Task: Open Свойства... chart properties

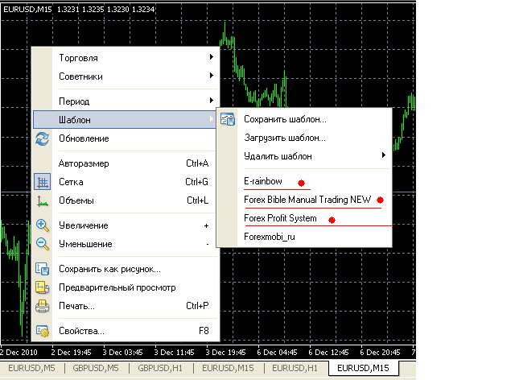Action: (125, 331)
